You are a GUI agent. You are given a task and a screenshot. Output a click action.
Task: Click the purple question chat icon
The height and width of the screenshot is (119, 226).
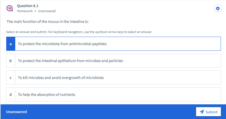click(x=10, y=8)
